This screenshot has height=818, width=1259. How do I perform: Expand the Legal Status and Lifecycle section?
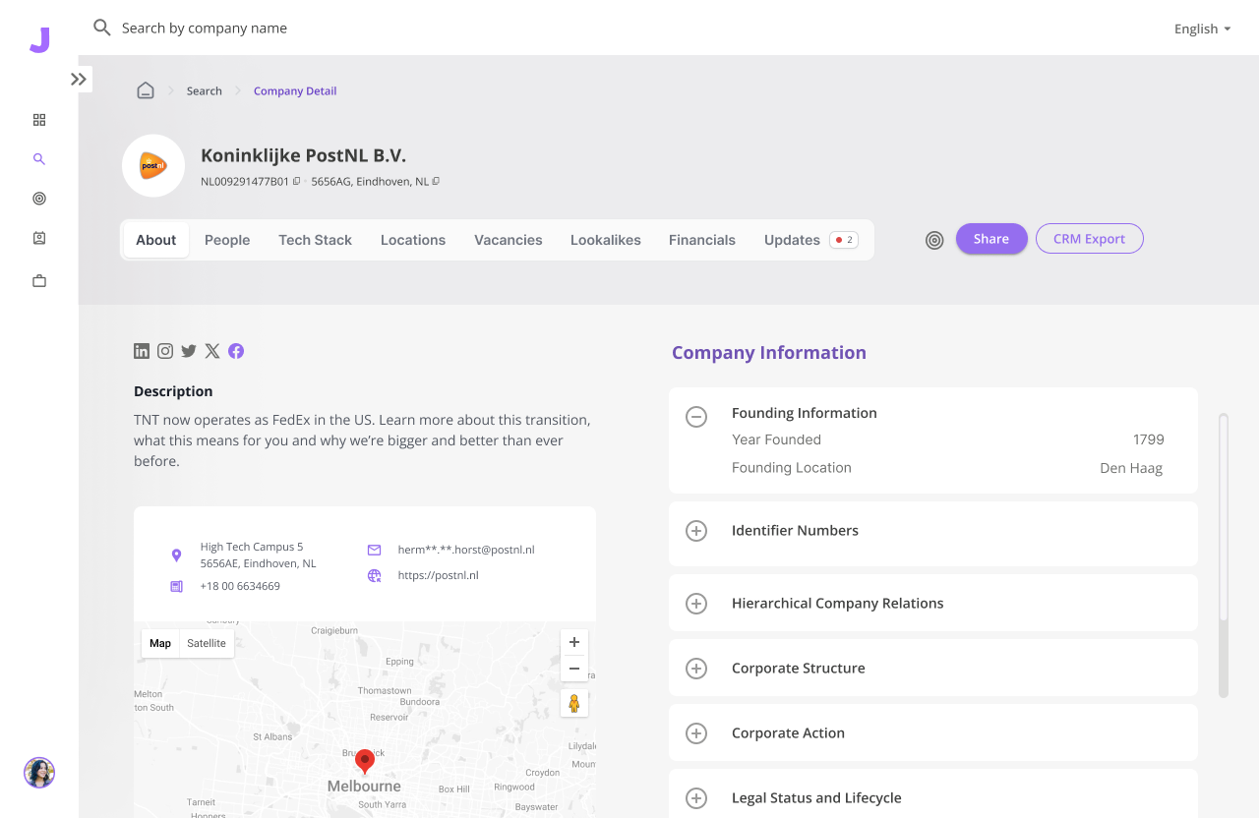(696, 798)
